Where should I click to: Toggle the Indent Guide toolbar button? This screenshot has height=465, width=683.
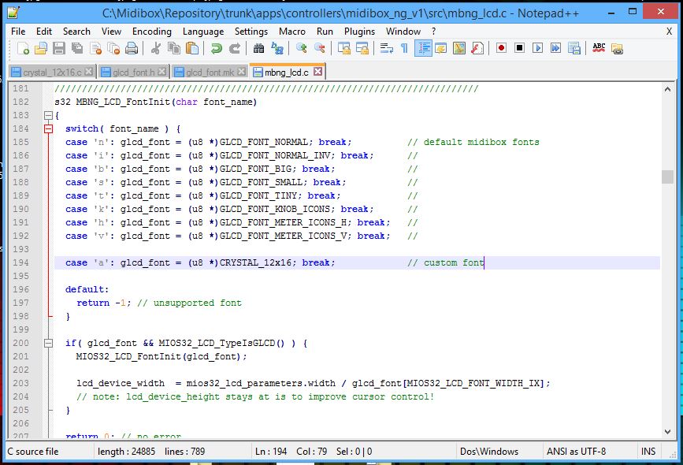pos(423,49)
